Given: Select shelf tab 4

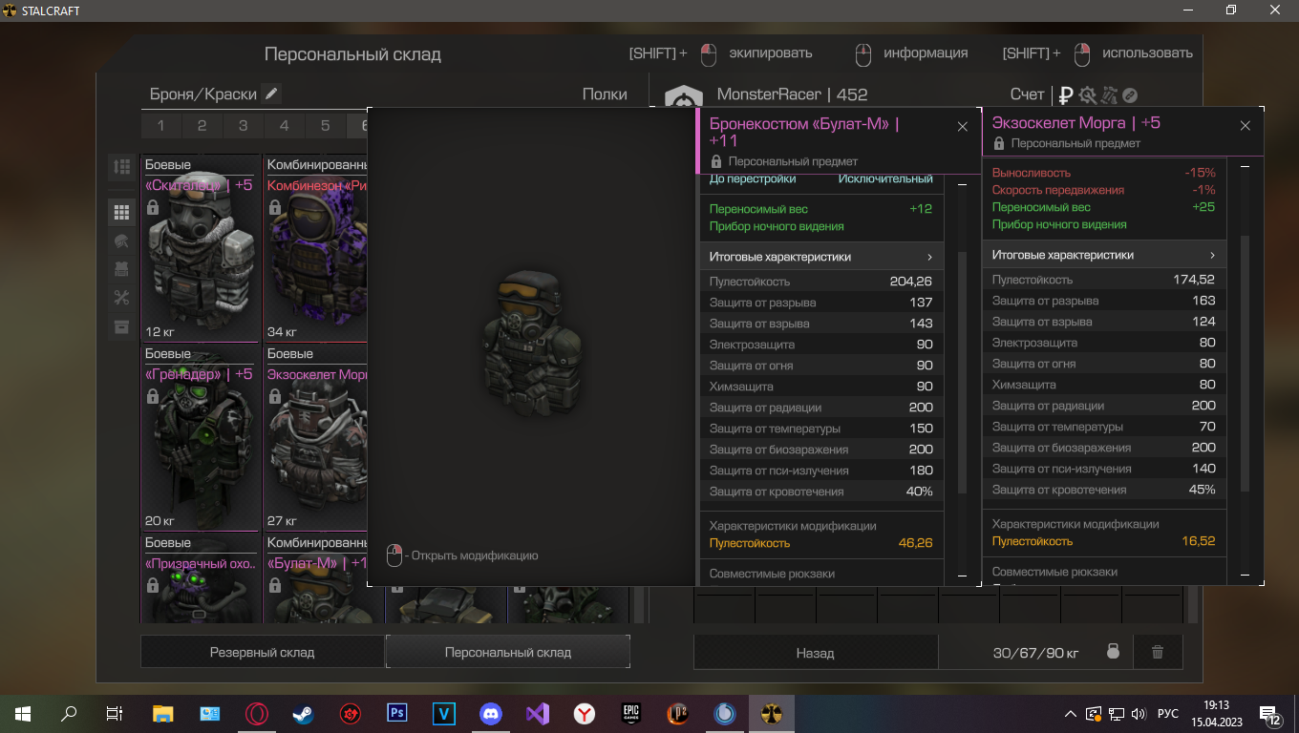Looking at the screenshot, I should (285, 125).
